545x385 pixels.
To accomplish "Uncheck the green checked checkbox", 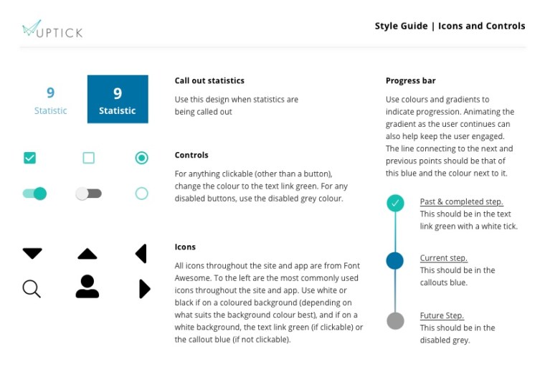I will click(29, 158).
